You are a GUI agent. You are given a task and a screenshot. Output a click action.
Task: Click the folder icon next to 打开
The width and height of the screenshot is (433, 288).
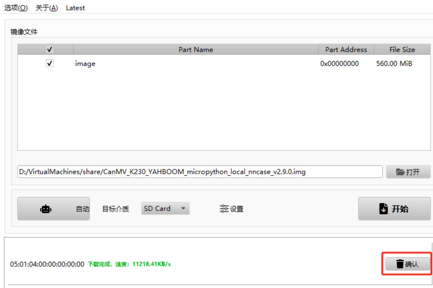[400, 172]
